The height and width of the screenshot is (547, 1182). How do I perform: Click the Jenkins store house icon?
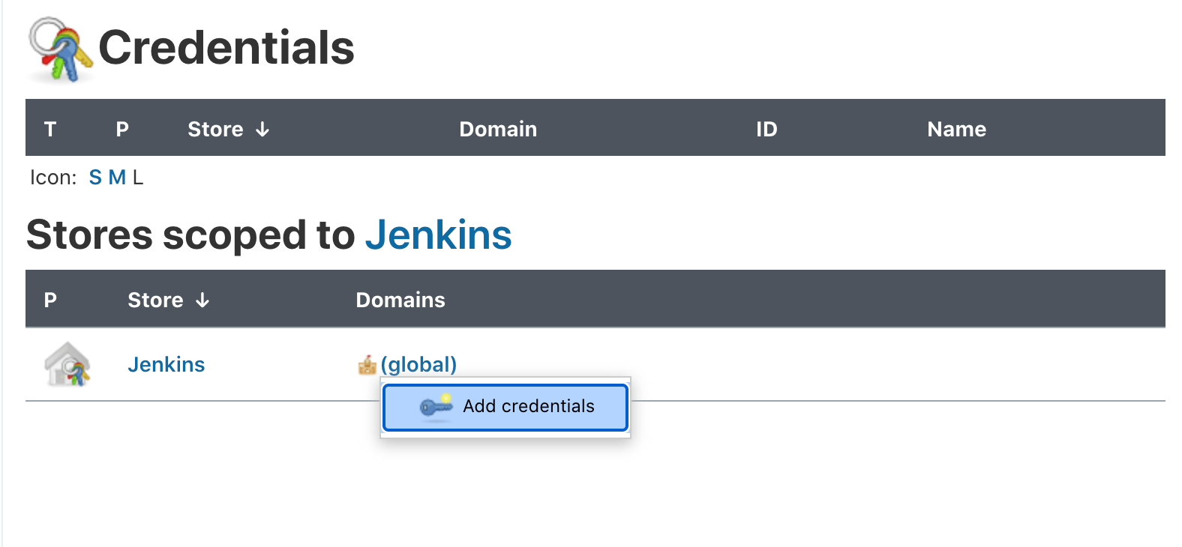tap(67, 364)
